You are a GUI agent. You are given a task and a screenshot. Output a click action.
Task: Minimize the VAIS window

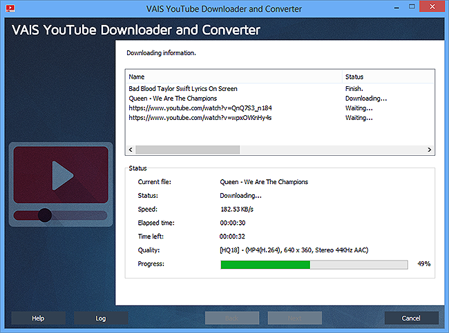[397, 8]
